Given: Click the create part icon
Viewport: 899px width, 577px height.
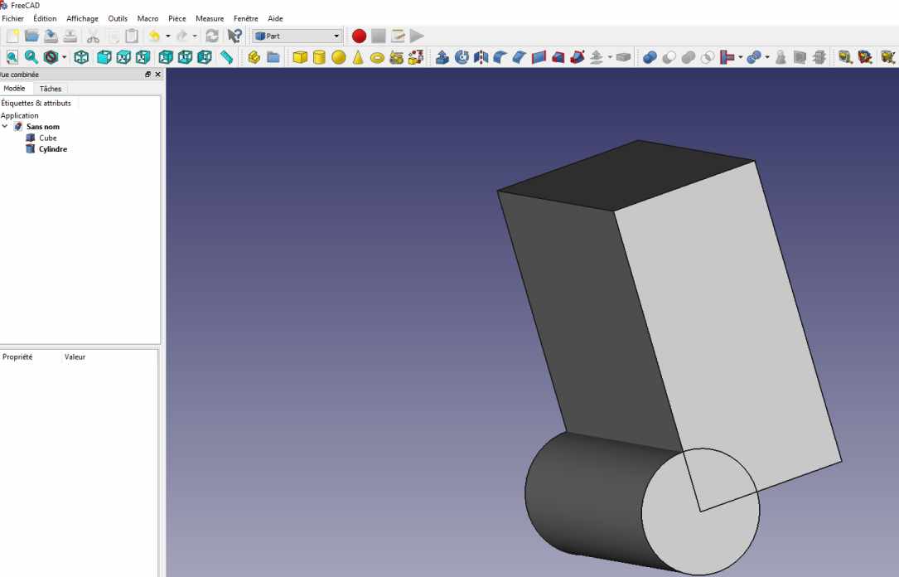Looking at the screenshot, I should click(x=254, y=57).
